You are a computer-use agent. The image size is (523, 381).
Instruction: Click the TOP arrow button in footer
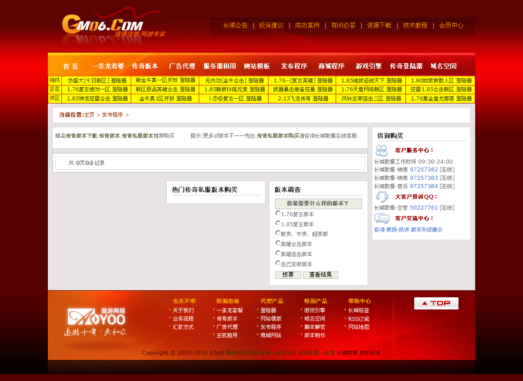coord(436,303)
